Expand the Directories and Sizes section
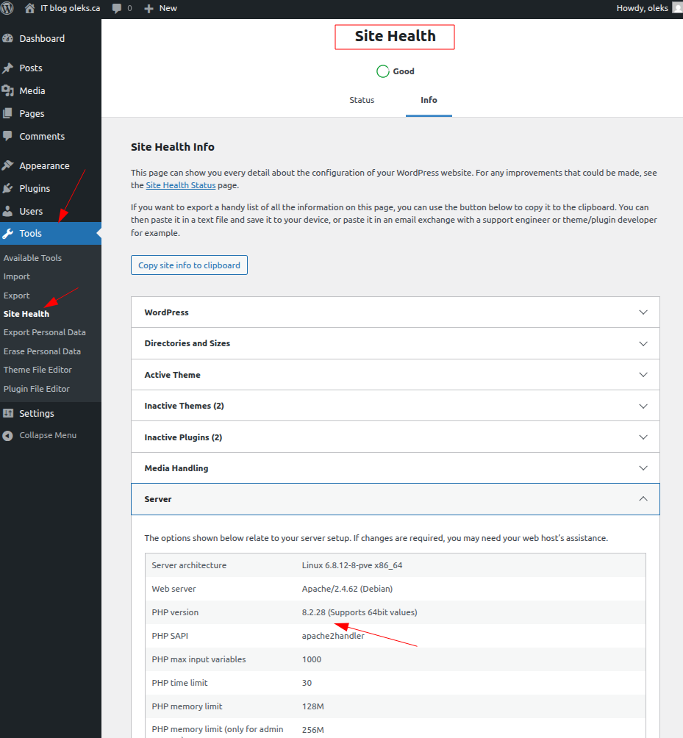Screen dimensions: 683x738 [x=396, y=343]
